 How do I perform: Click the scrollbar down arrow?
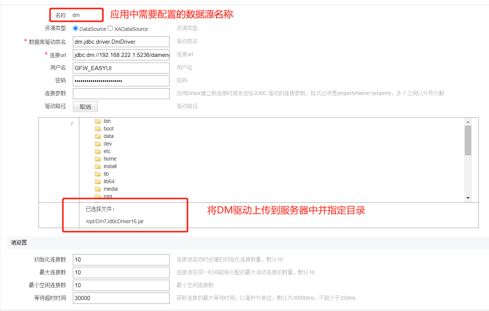coord(468,198)
